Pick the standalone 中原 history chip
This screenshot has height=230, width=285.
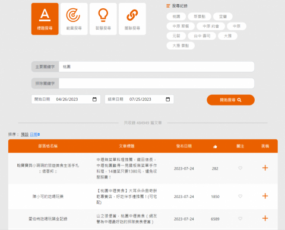tap(236, 26)
